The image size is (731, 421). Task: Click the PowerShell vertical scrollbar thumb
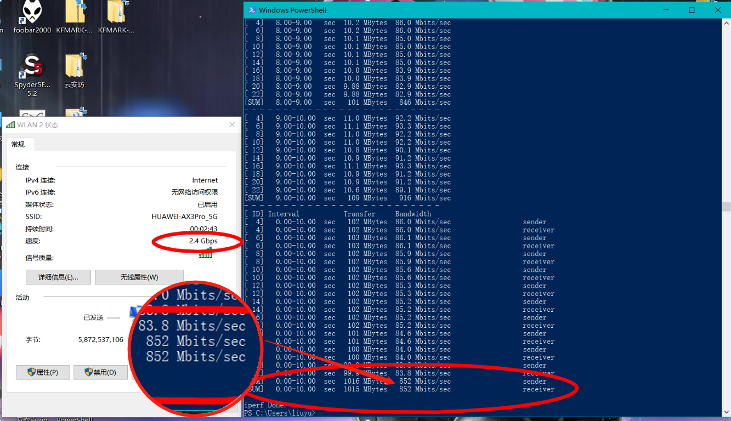click(726, 207)
